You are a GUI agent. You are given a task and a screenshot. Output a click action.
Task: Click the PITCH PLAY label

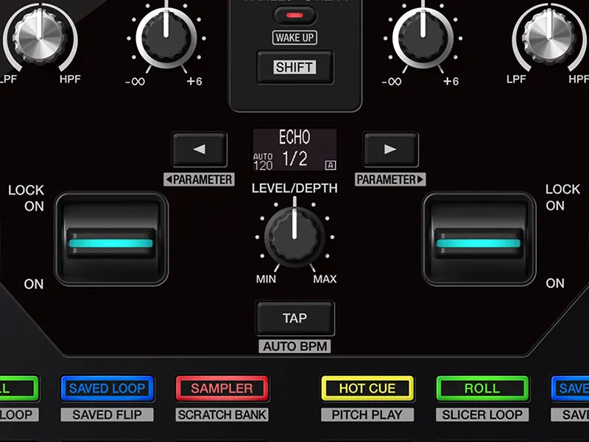[367, 415]
